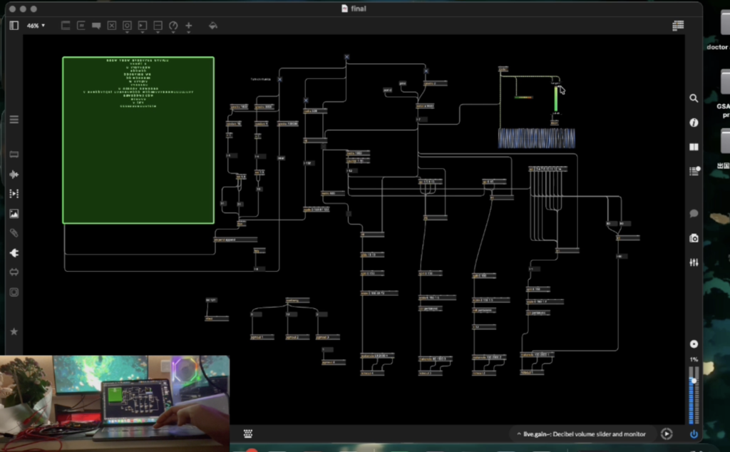The height and width of the screenshot is (452, 730).
Task: Open the search magnifier in right sidebar
Action: click(694, 98)
